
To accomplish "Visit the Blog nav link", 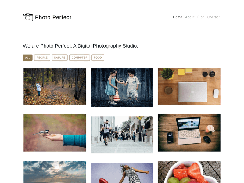I will pyautogui.click(x=201, y=17).
